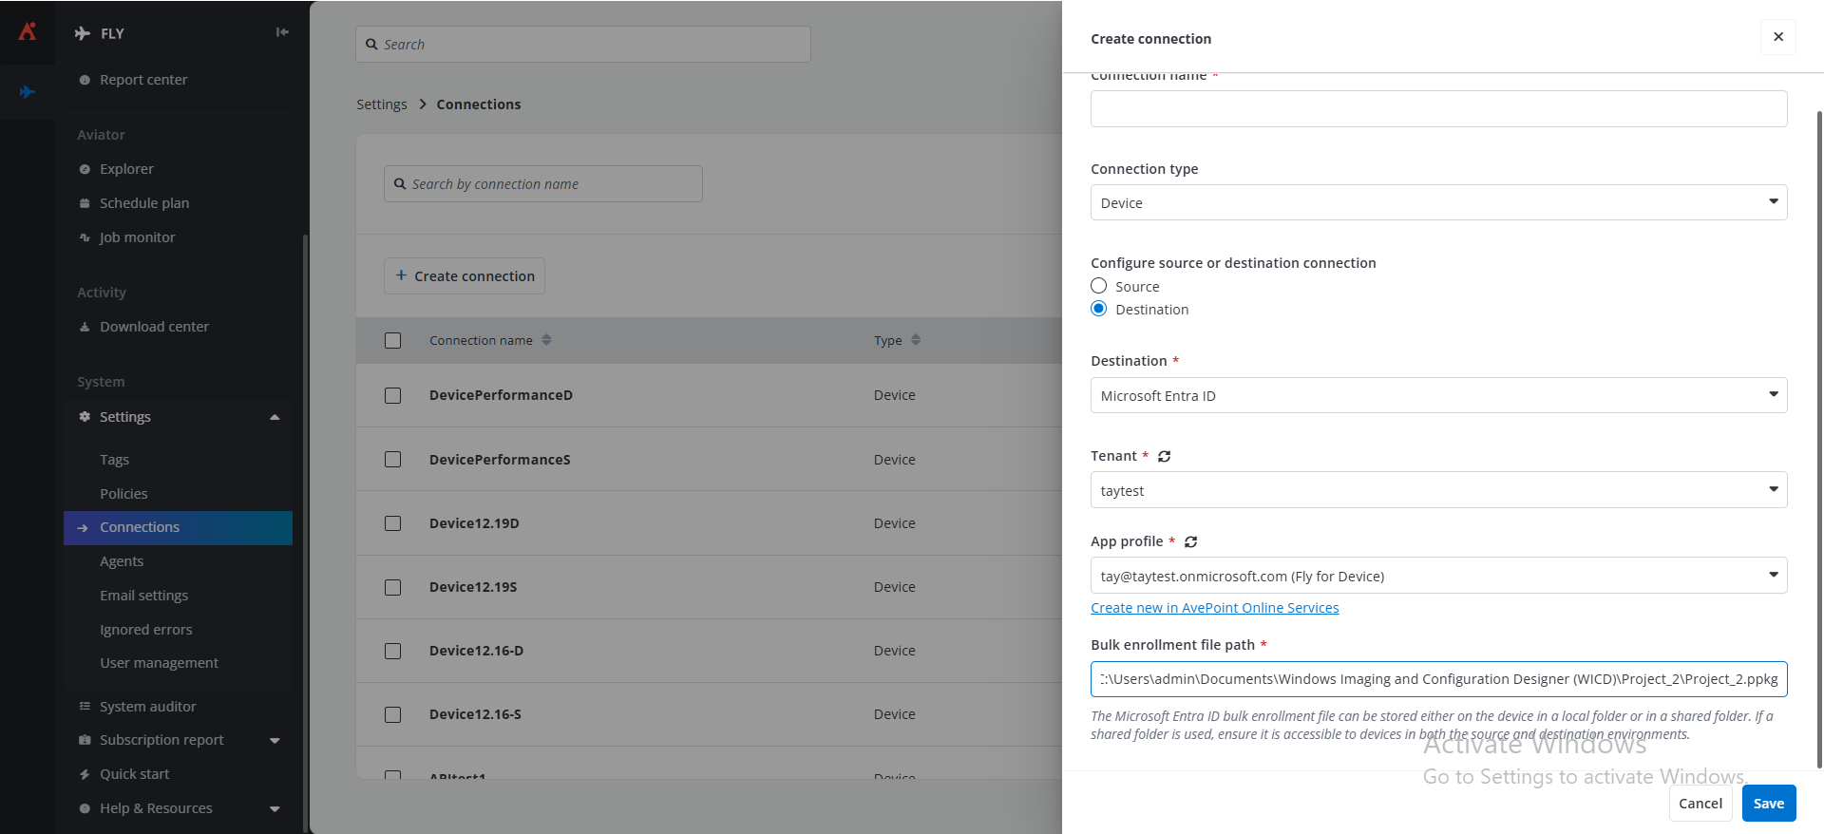Screen dimensions: 1824x834
Task: Collapse the Settings menu chevron
Action: pyautogui.click(x=275, y=417)
